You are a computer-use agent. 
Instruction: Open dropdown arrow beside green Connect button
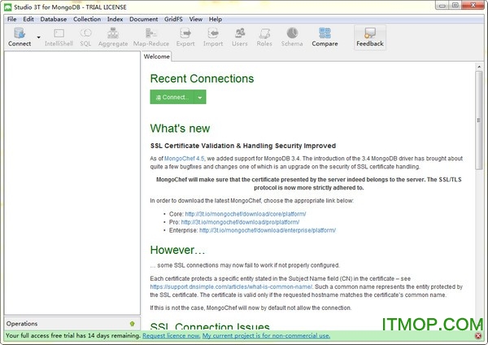click(200, 97)
